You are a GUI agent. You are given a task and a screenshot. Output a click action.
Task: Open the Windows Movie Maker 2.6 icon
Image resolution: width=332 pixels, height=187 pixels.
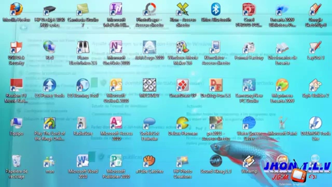point(183,47)
